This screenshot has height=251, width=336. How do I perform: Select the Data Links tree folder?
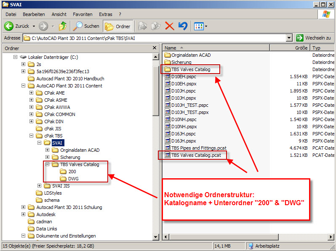(x=43, y=229)
